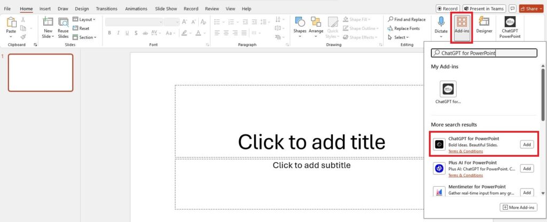
Task: Click the Format Painter brush icon
Action: 23,37
